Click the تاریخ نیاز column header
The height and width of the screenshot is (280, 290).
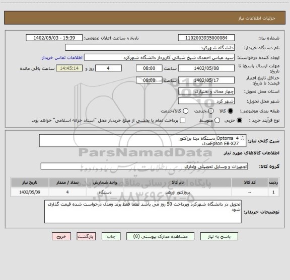click(x=30, y=182)
